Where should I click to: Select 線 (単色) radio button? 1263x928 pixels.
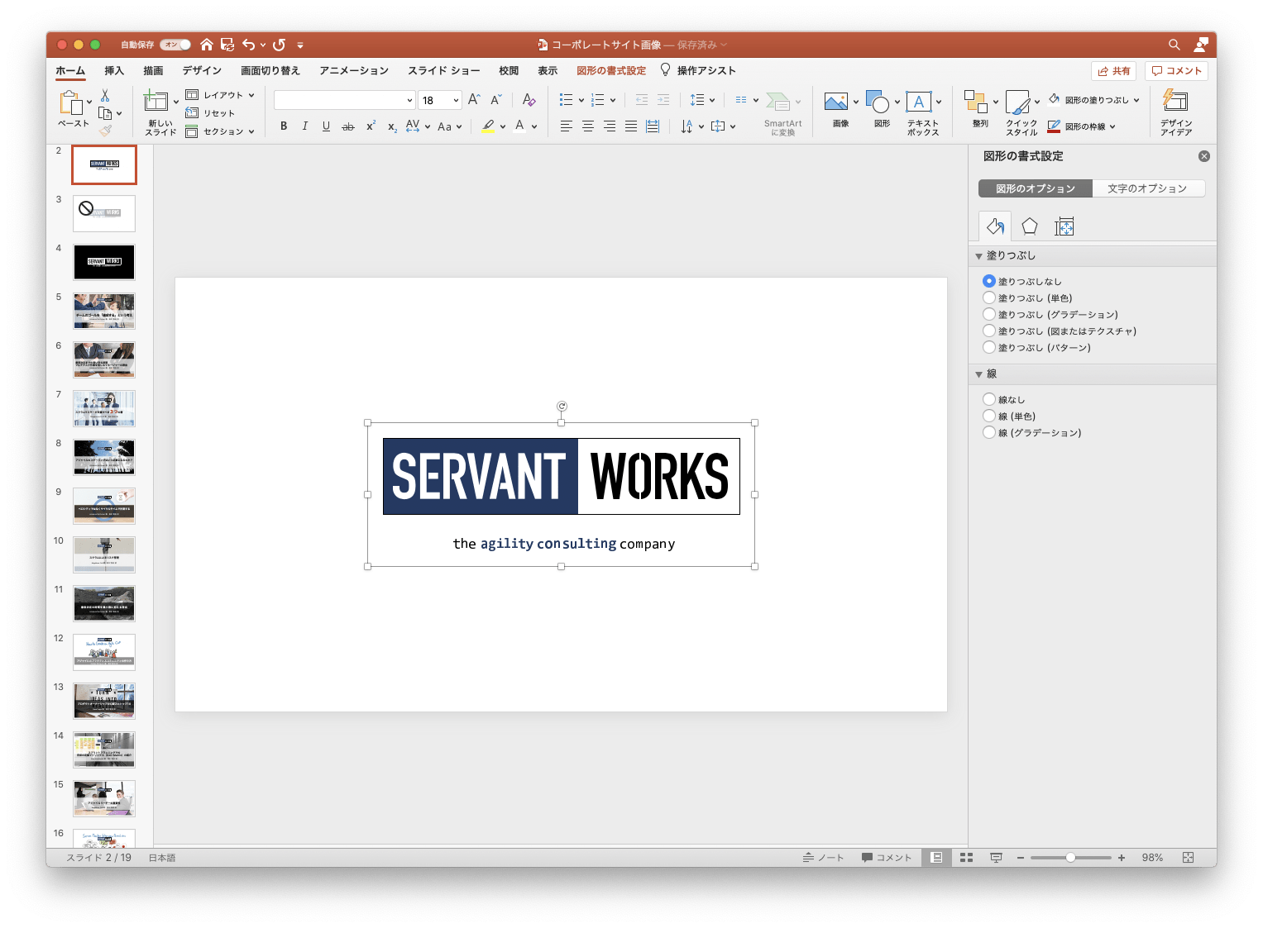989,416
